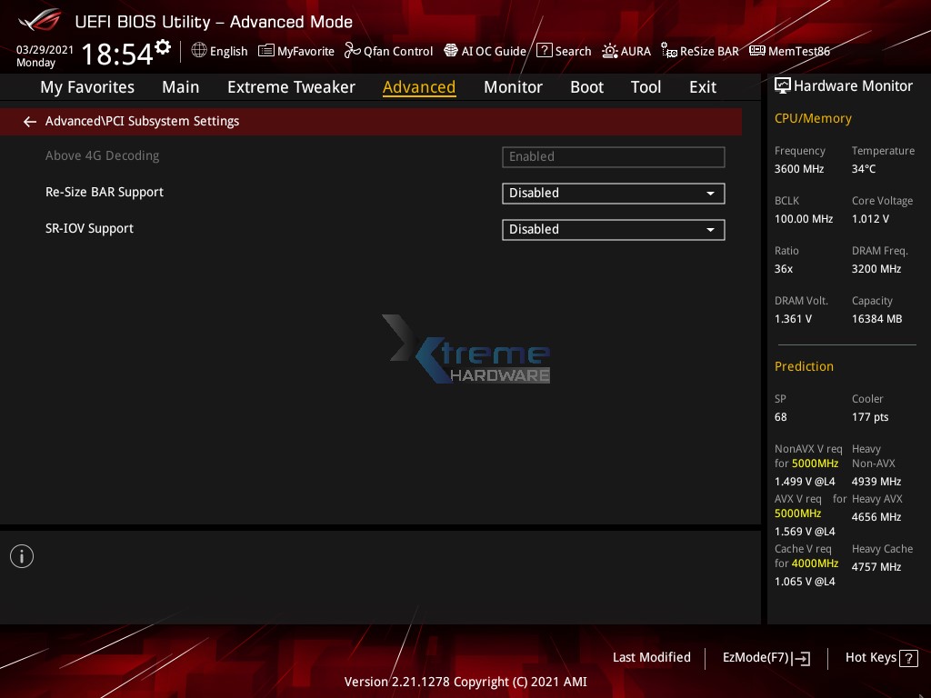This screenshot has height=698, width=931.
Task: Open the ReSize BAR tool
Action: [x=699, y=51]
